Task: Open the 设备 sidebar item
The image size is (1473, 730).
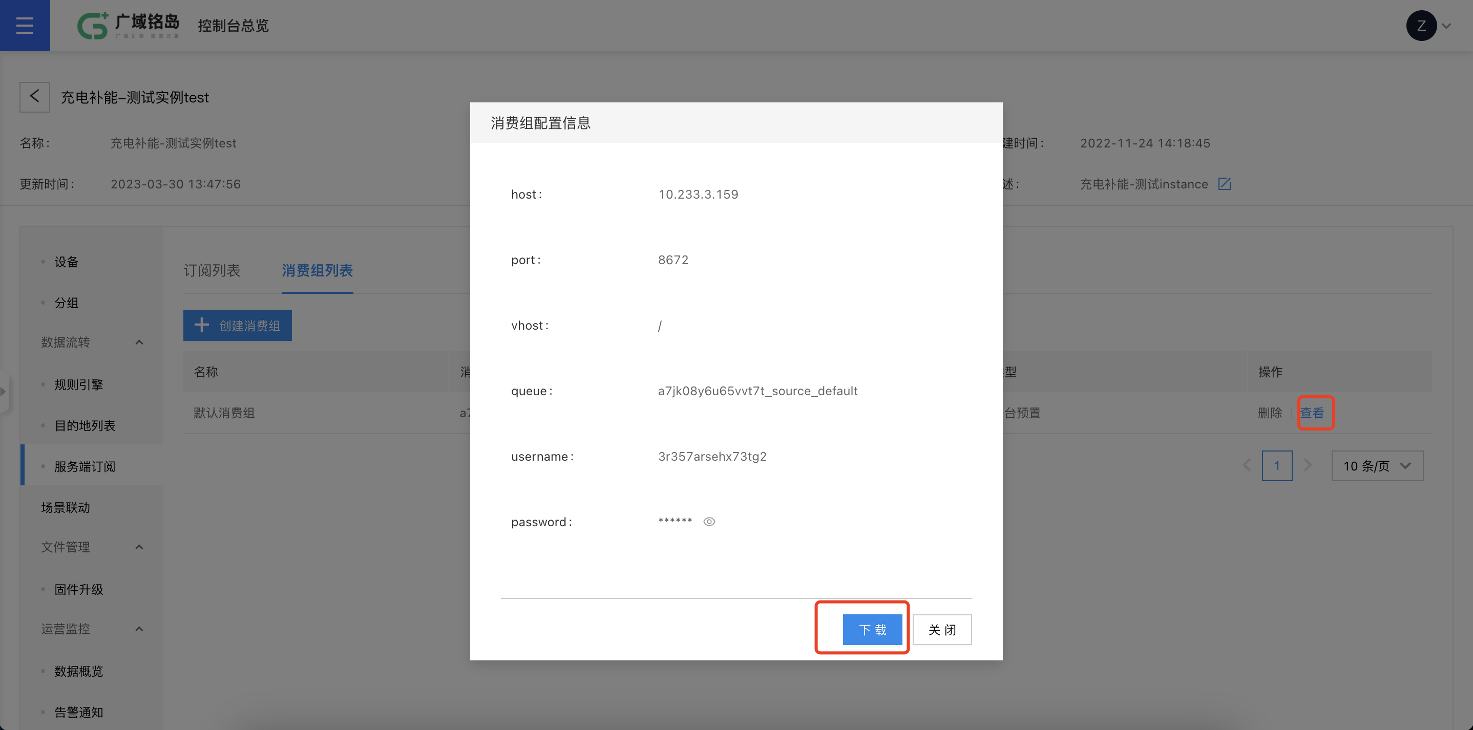Action: [x=67, y=262]
